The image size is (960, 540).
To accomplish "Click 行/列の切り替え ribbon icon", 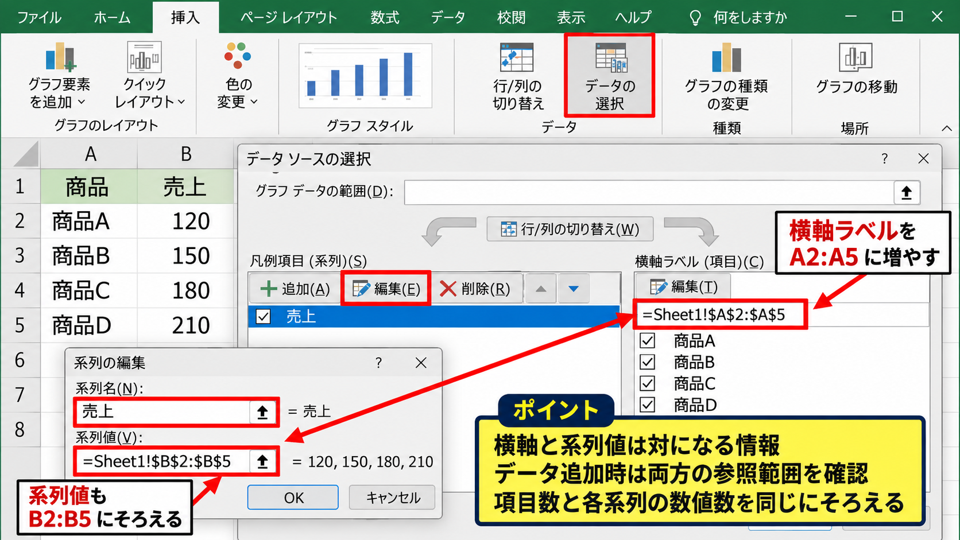I will [518, 77].
